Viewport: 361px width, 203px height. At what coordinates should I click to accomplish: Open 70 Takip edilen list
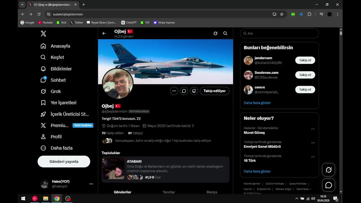coord(113,133)
